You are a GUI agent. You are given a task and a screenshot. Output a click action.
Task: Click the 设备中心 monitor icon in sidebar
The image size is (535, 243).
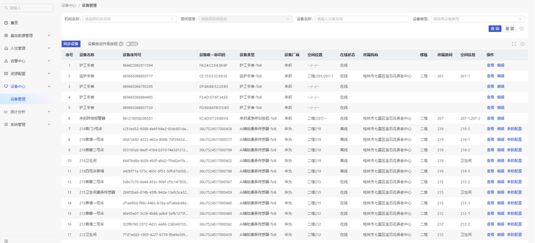[6, 87]
